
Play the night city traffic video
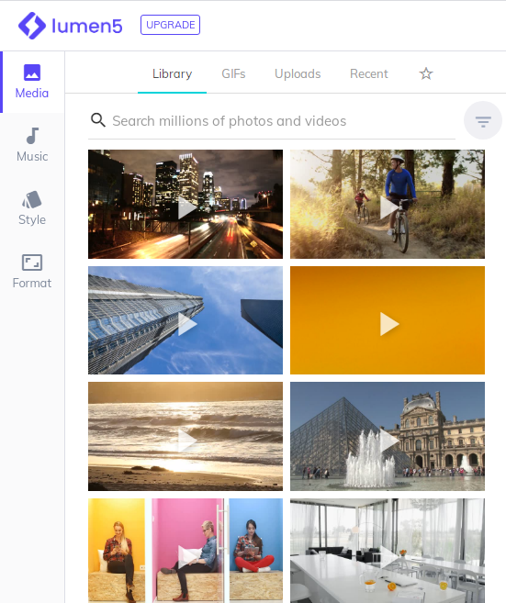(x=186, y=204)
